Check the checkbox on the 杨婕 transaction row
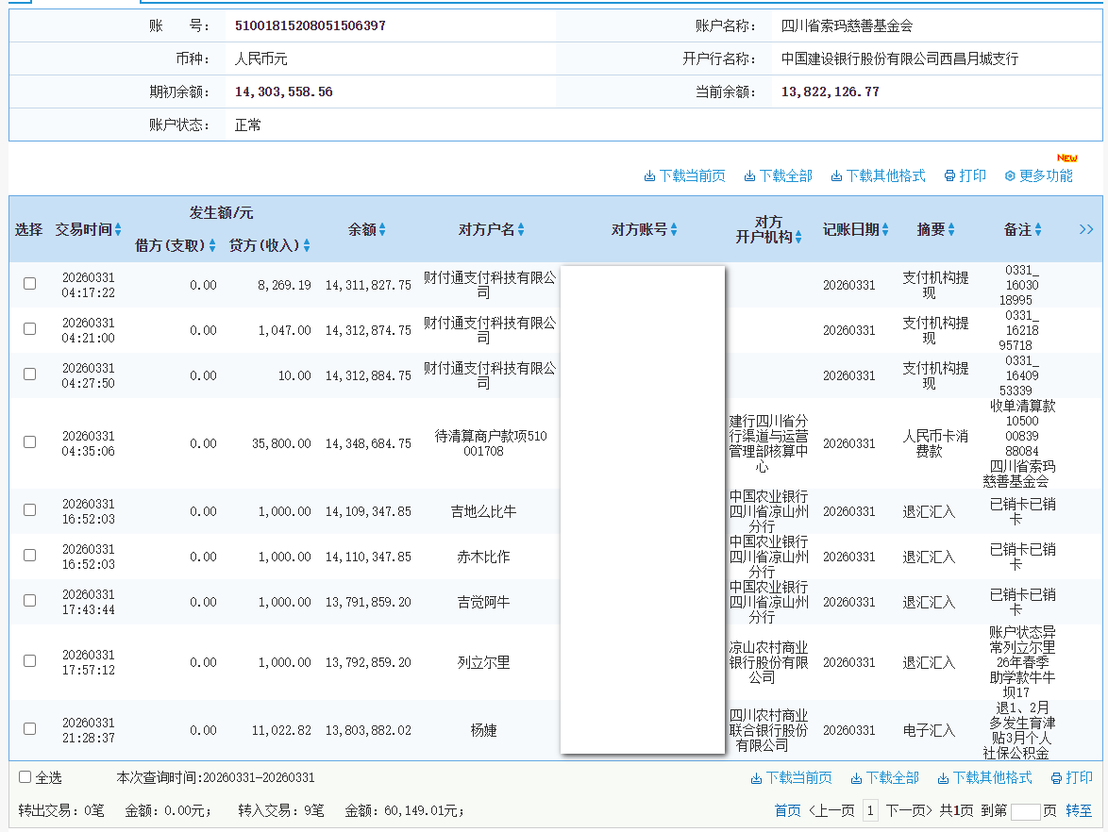This screenshot has height=832, width=1108. (x=29, y=729)
